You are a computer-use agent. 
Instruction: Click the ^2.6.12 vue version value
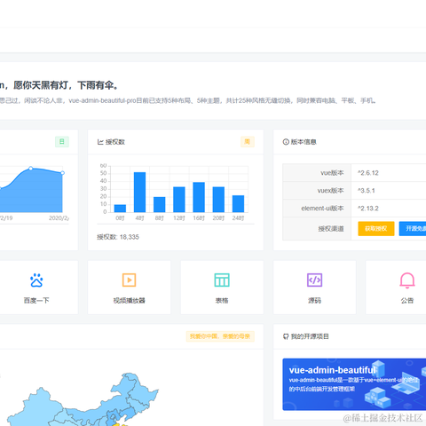click(x=368, y=173)
